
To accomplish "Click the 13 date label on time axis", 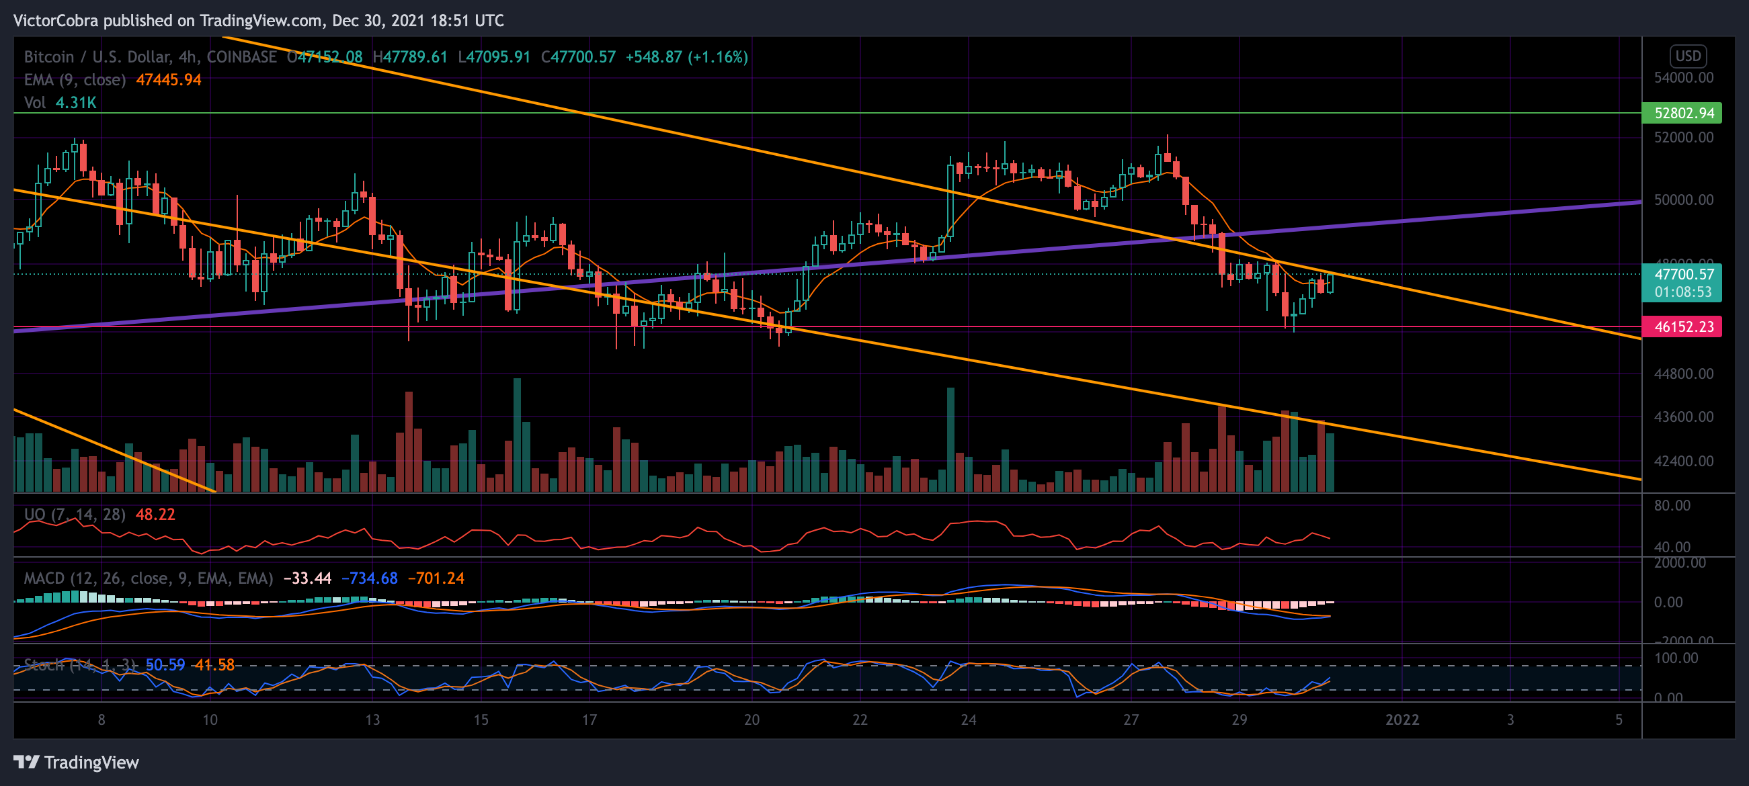I will click(x=372, y=720).
